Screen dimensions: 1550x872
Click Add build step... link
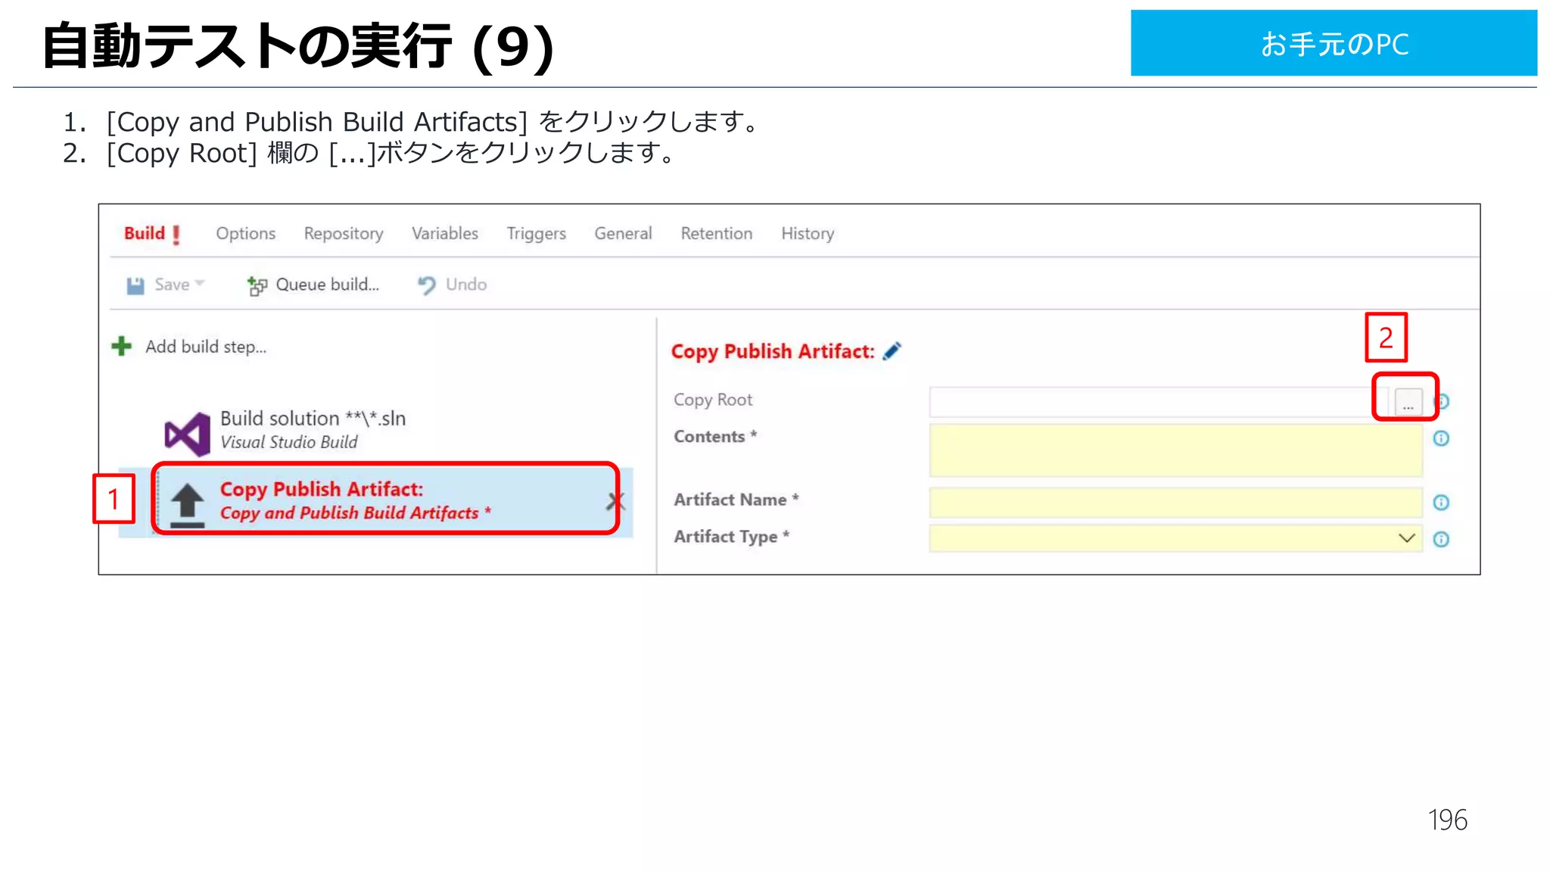pyautogui.click(x=206, y=347)
